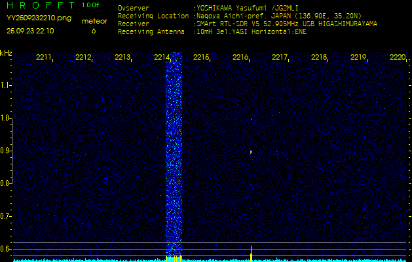Click the yellow detection bars under the noise band
The height and width of the screenshot is (262, 412).
pos(174,258)
